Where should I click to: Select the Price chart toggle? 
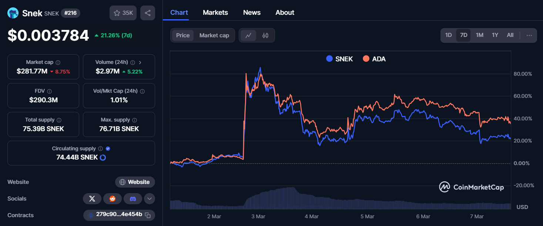pyautogui.click(x=183, y=35)
